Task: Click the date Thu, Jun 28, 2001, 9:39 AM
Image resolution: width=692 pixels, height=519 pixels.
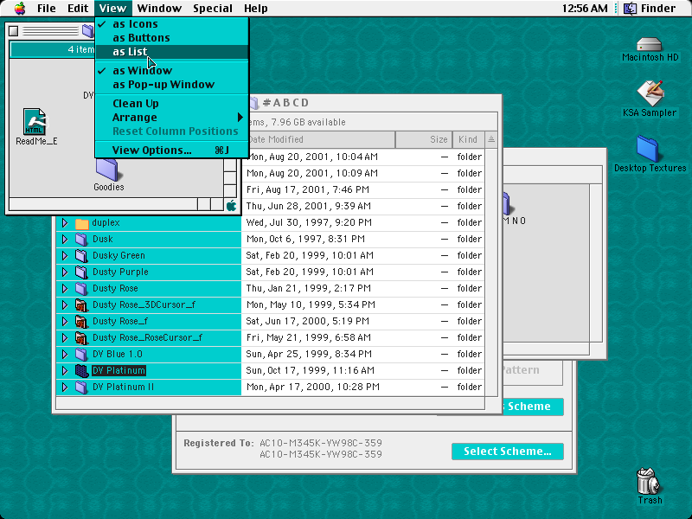Action: pos(309,206)
